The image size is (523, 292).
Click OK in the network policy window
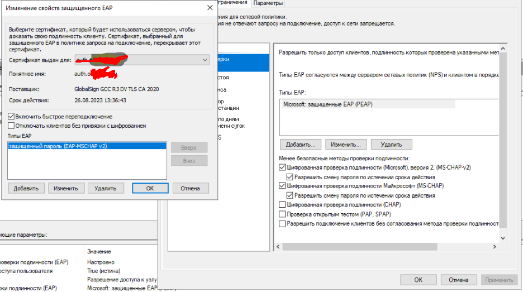(419, 280)
